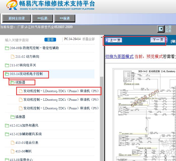The width and height of the screenshot is (176, 161).
Task: Click the tree panel scrollbar thumb
Action: coord(102,119)
